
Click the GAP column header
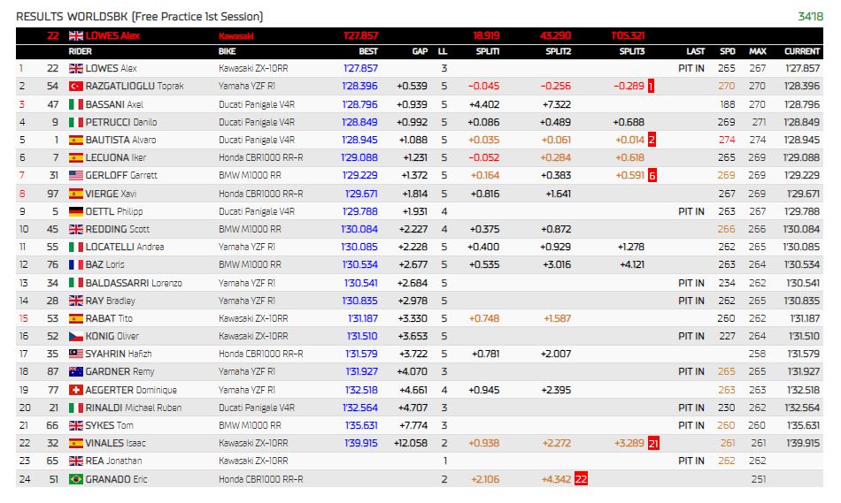click(420, 52)
